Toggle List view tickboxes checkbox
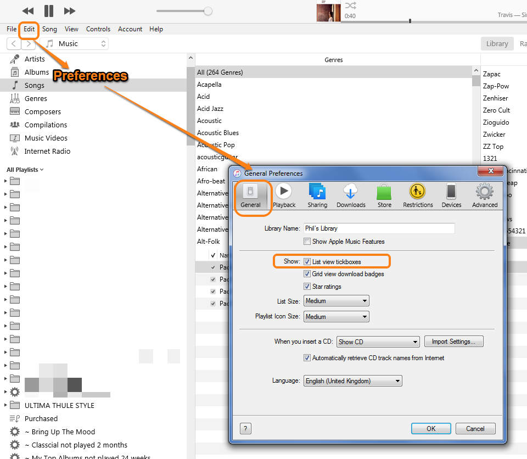 pyautogui.click(x=307, y=261)
